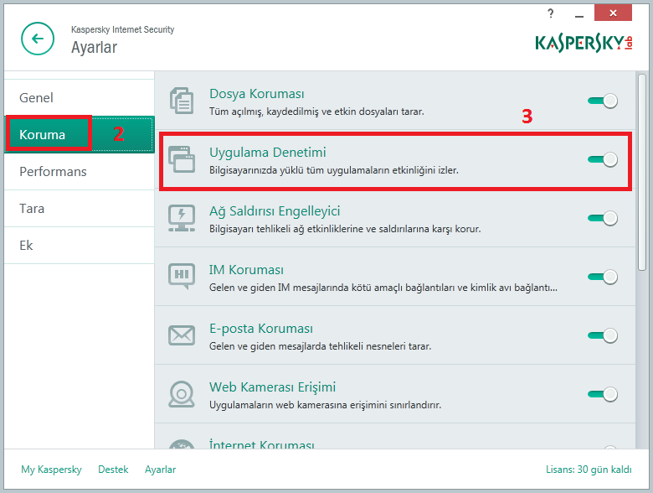The width and height of the screenshot is (653, 493).
Task: Toggle the IM Koruması switch
Action: (603, 277)
